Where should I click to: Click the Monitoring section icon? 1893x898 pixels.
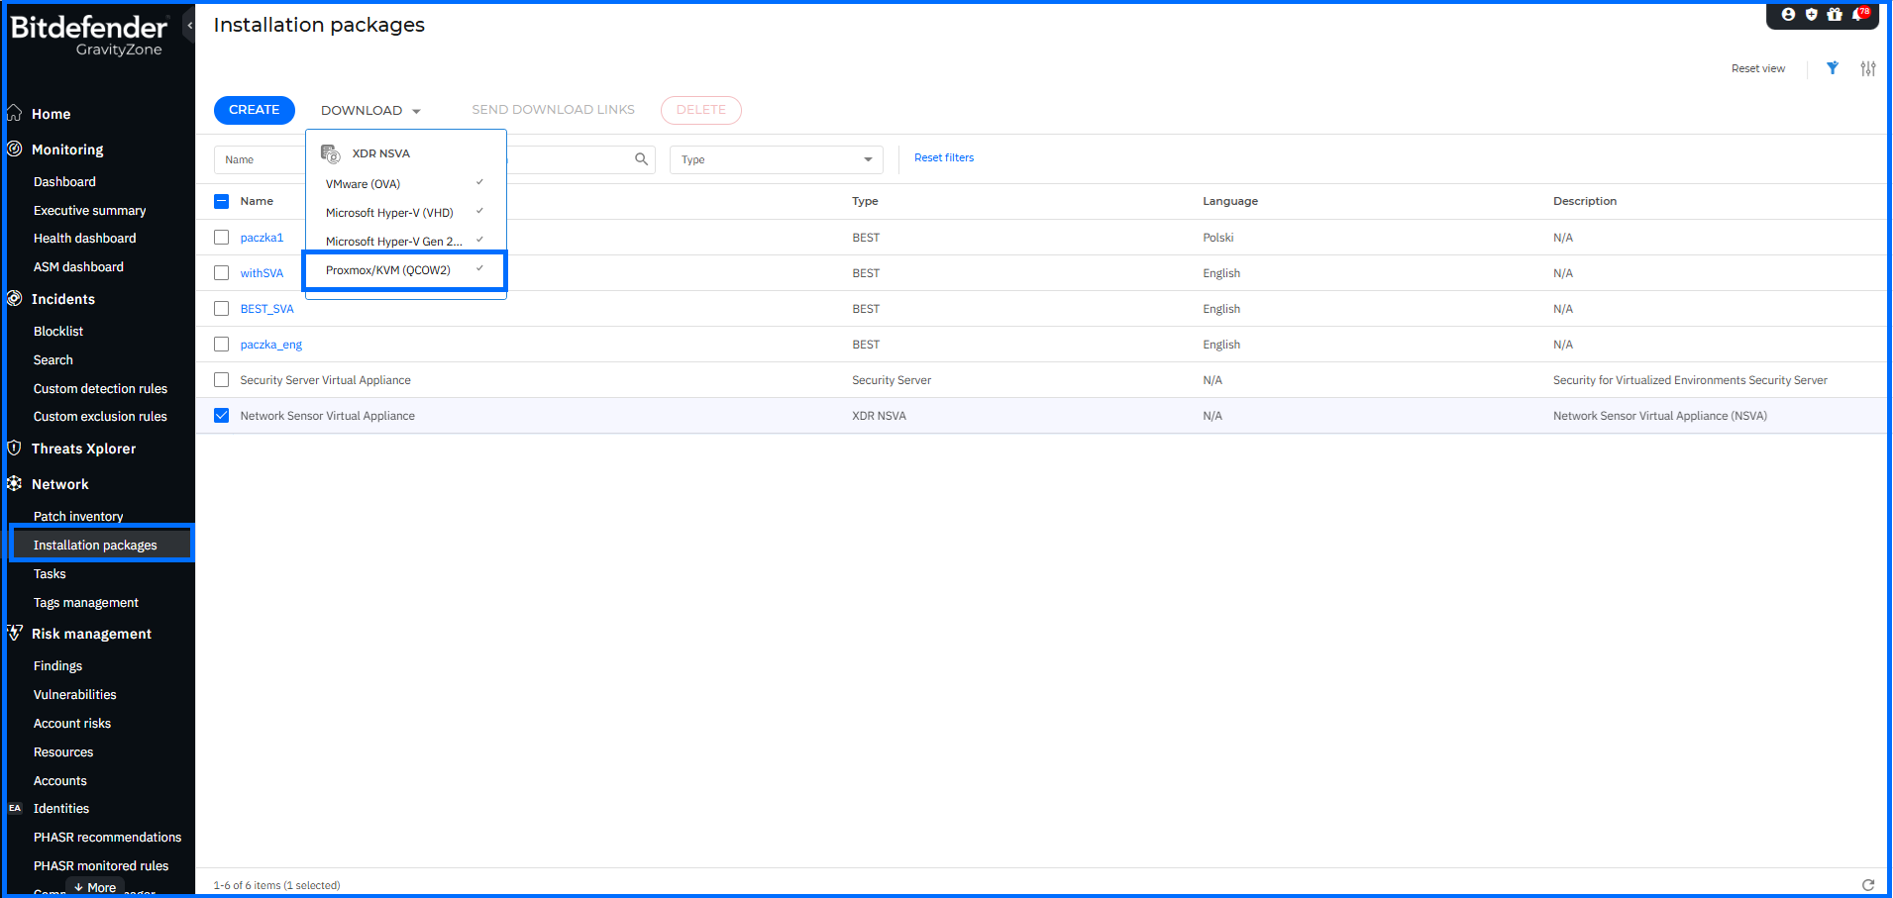click(x=15, y=149)
